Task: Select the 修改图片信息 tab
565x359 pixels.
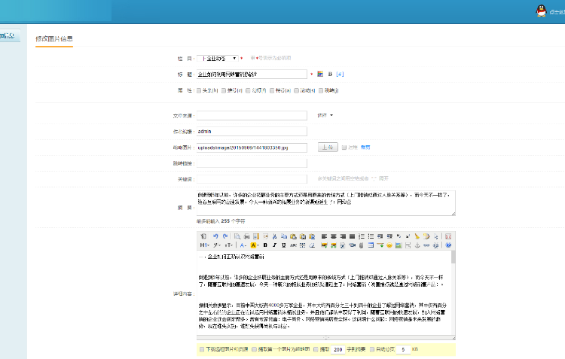Action: tap(54, 38)
